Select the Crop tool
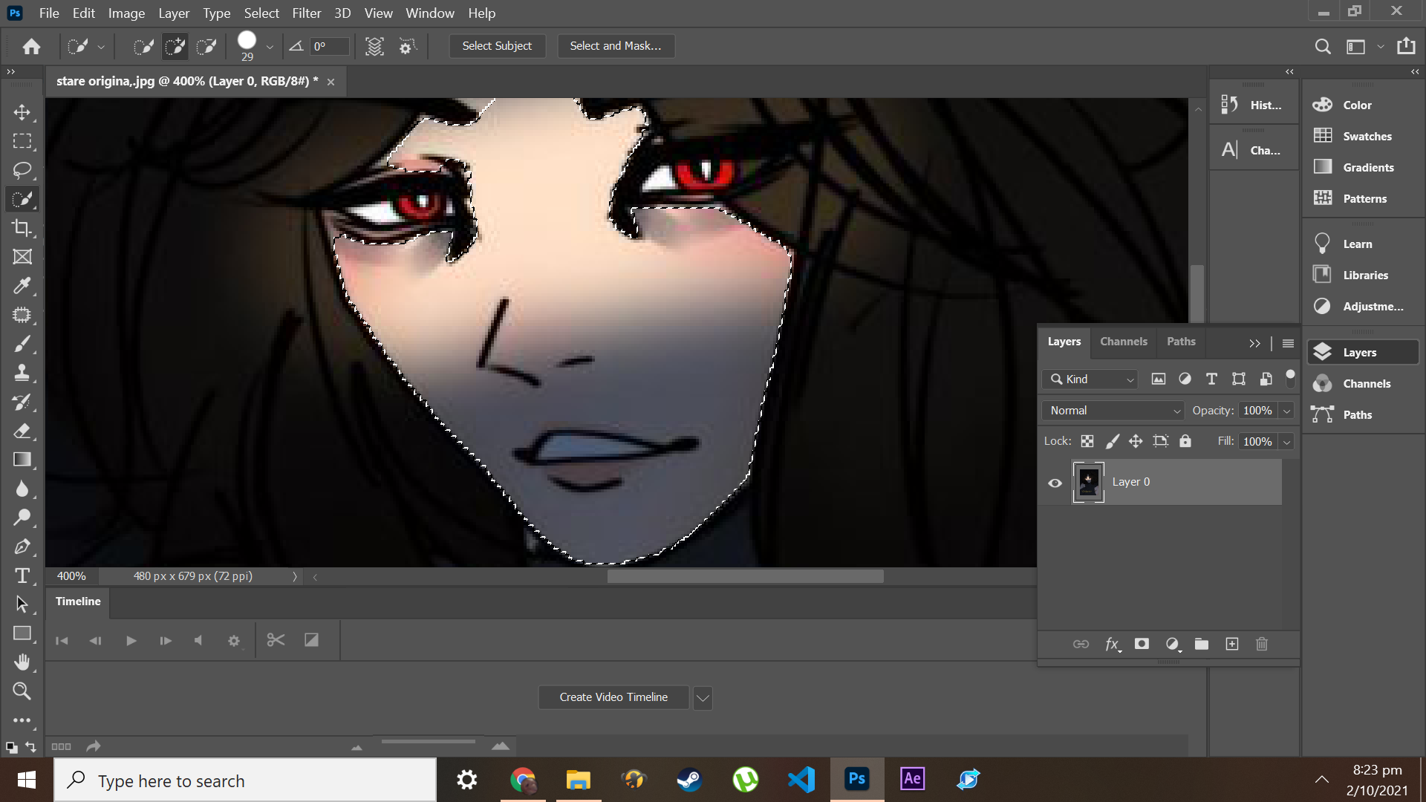 pos(22,228)
